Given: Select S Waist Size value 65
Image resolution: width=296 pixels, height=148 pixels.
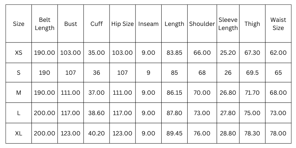Looking at the screenshot, I should 278,73.
